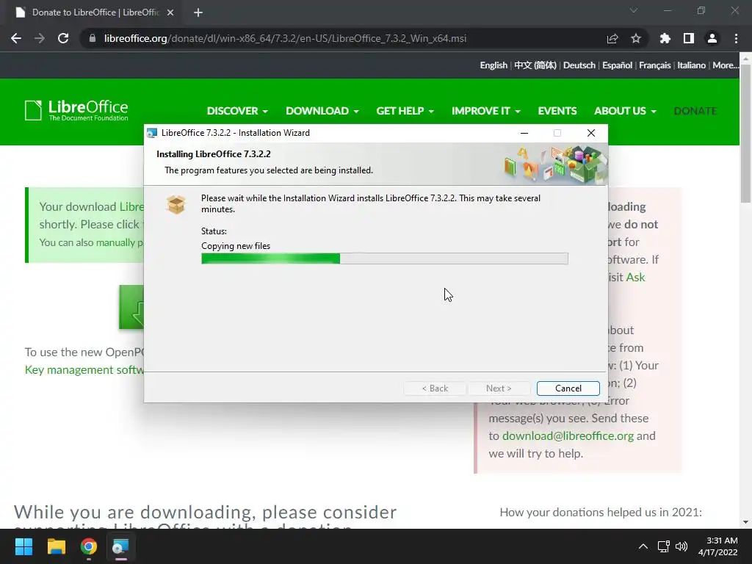Open the DONATE menu item
752x564 pixels.
pos(695,111)
